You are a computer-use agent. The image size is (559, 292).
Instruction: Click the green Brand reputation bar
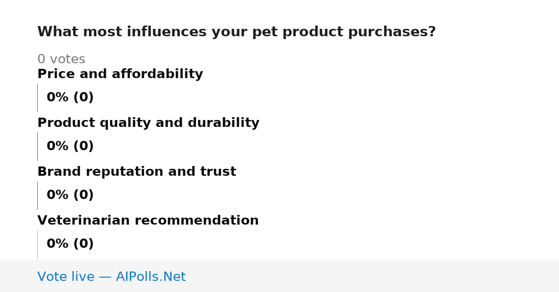pos(37,195)
